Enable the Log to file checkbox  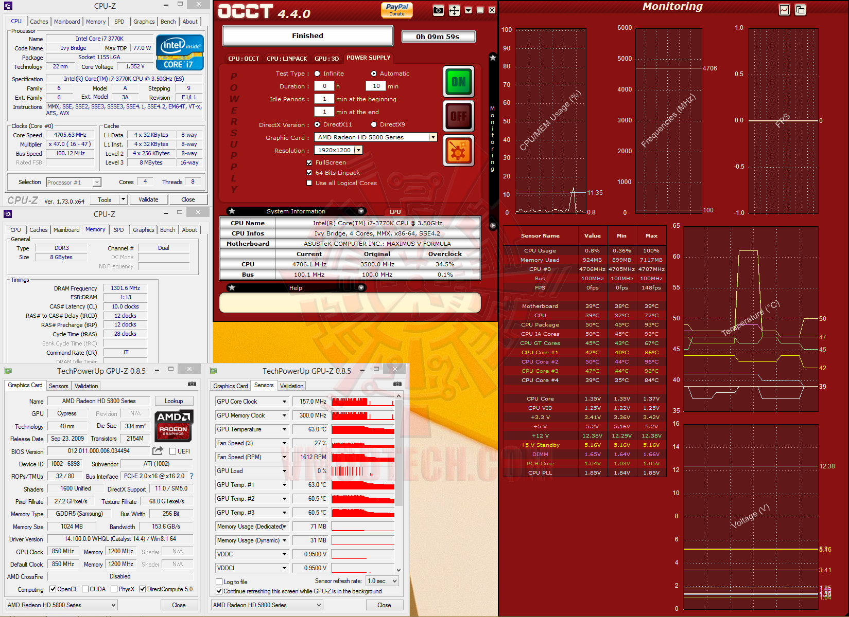pyautogui.click(x=219, y=582)
